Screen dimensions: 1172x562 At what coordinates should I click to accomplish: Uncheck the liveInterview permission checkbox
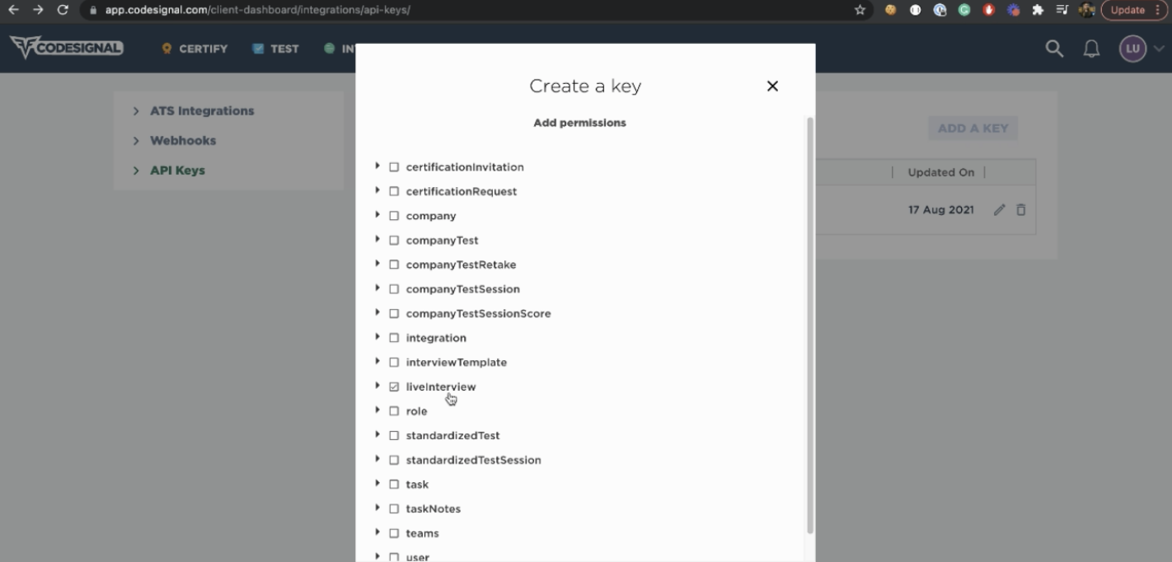pos(394,386)
